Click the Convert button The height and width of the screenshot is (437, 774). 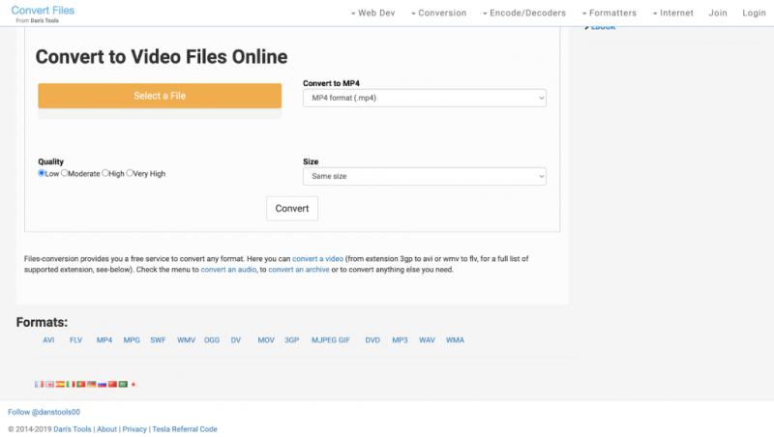[x=292, y=209]
